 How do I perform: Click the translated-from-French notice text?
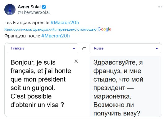pyautogui.click(x=50, y=29)
